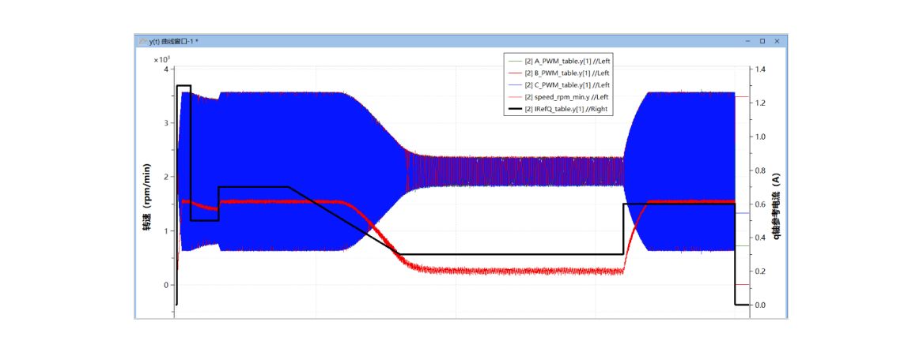This screenshot has height=337, width=923.
Task: Click the ×10³ axis scale label
Action: [x=162, y=60]
